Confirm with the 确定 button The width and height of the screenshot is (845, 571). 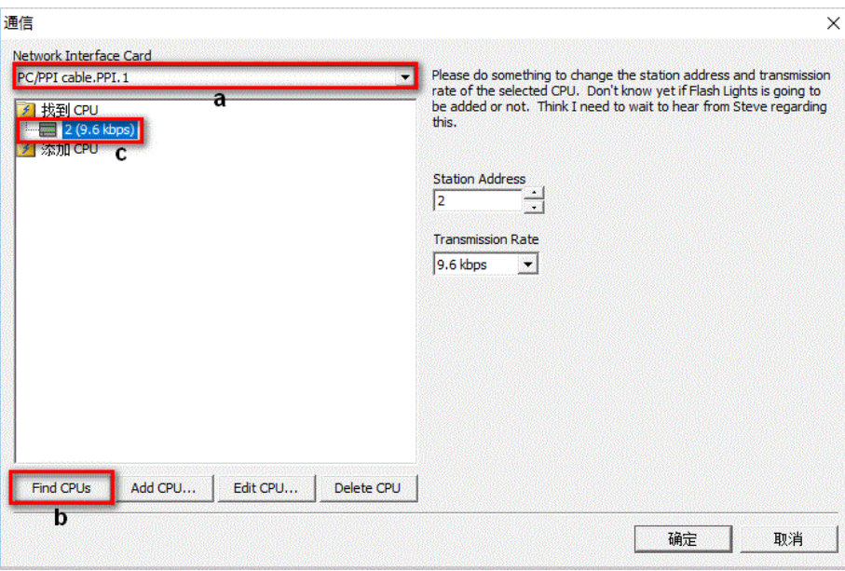[x=683, y=538]
